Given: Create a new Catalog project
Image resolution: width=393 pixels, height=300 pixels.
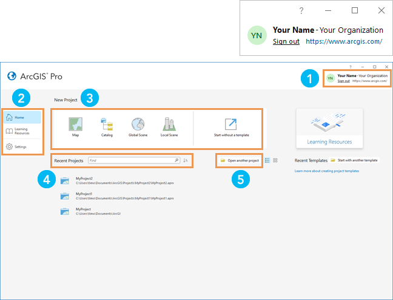Looking at the screenshot, I should tap(107, 127).
